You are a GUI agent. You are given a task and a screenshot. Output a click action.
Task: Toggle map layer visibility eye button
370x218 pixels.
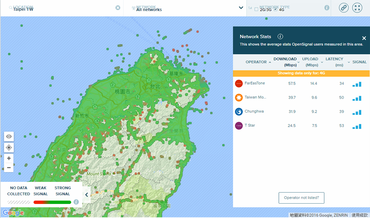(9, 137)
